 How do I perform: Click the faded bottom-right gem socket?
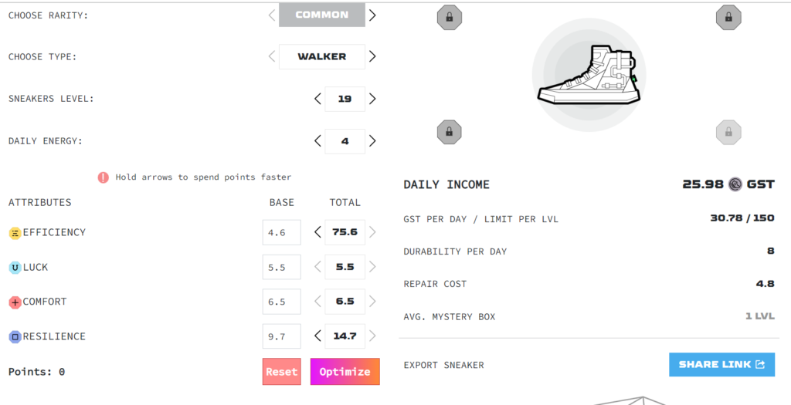(x=728, y=132)
